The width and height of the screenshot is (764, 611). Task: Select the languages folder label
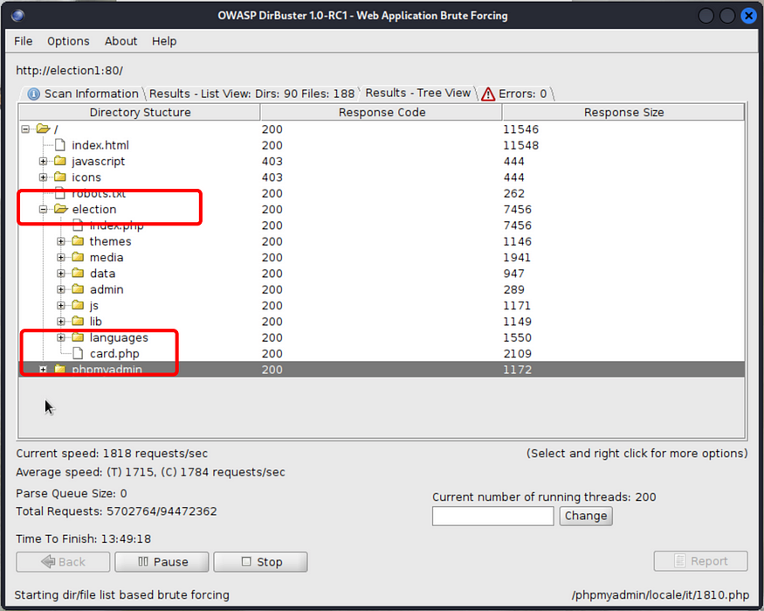(119, 337)
